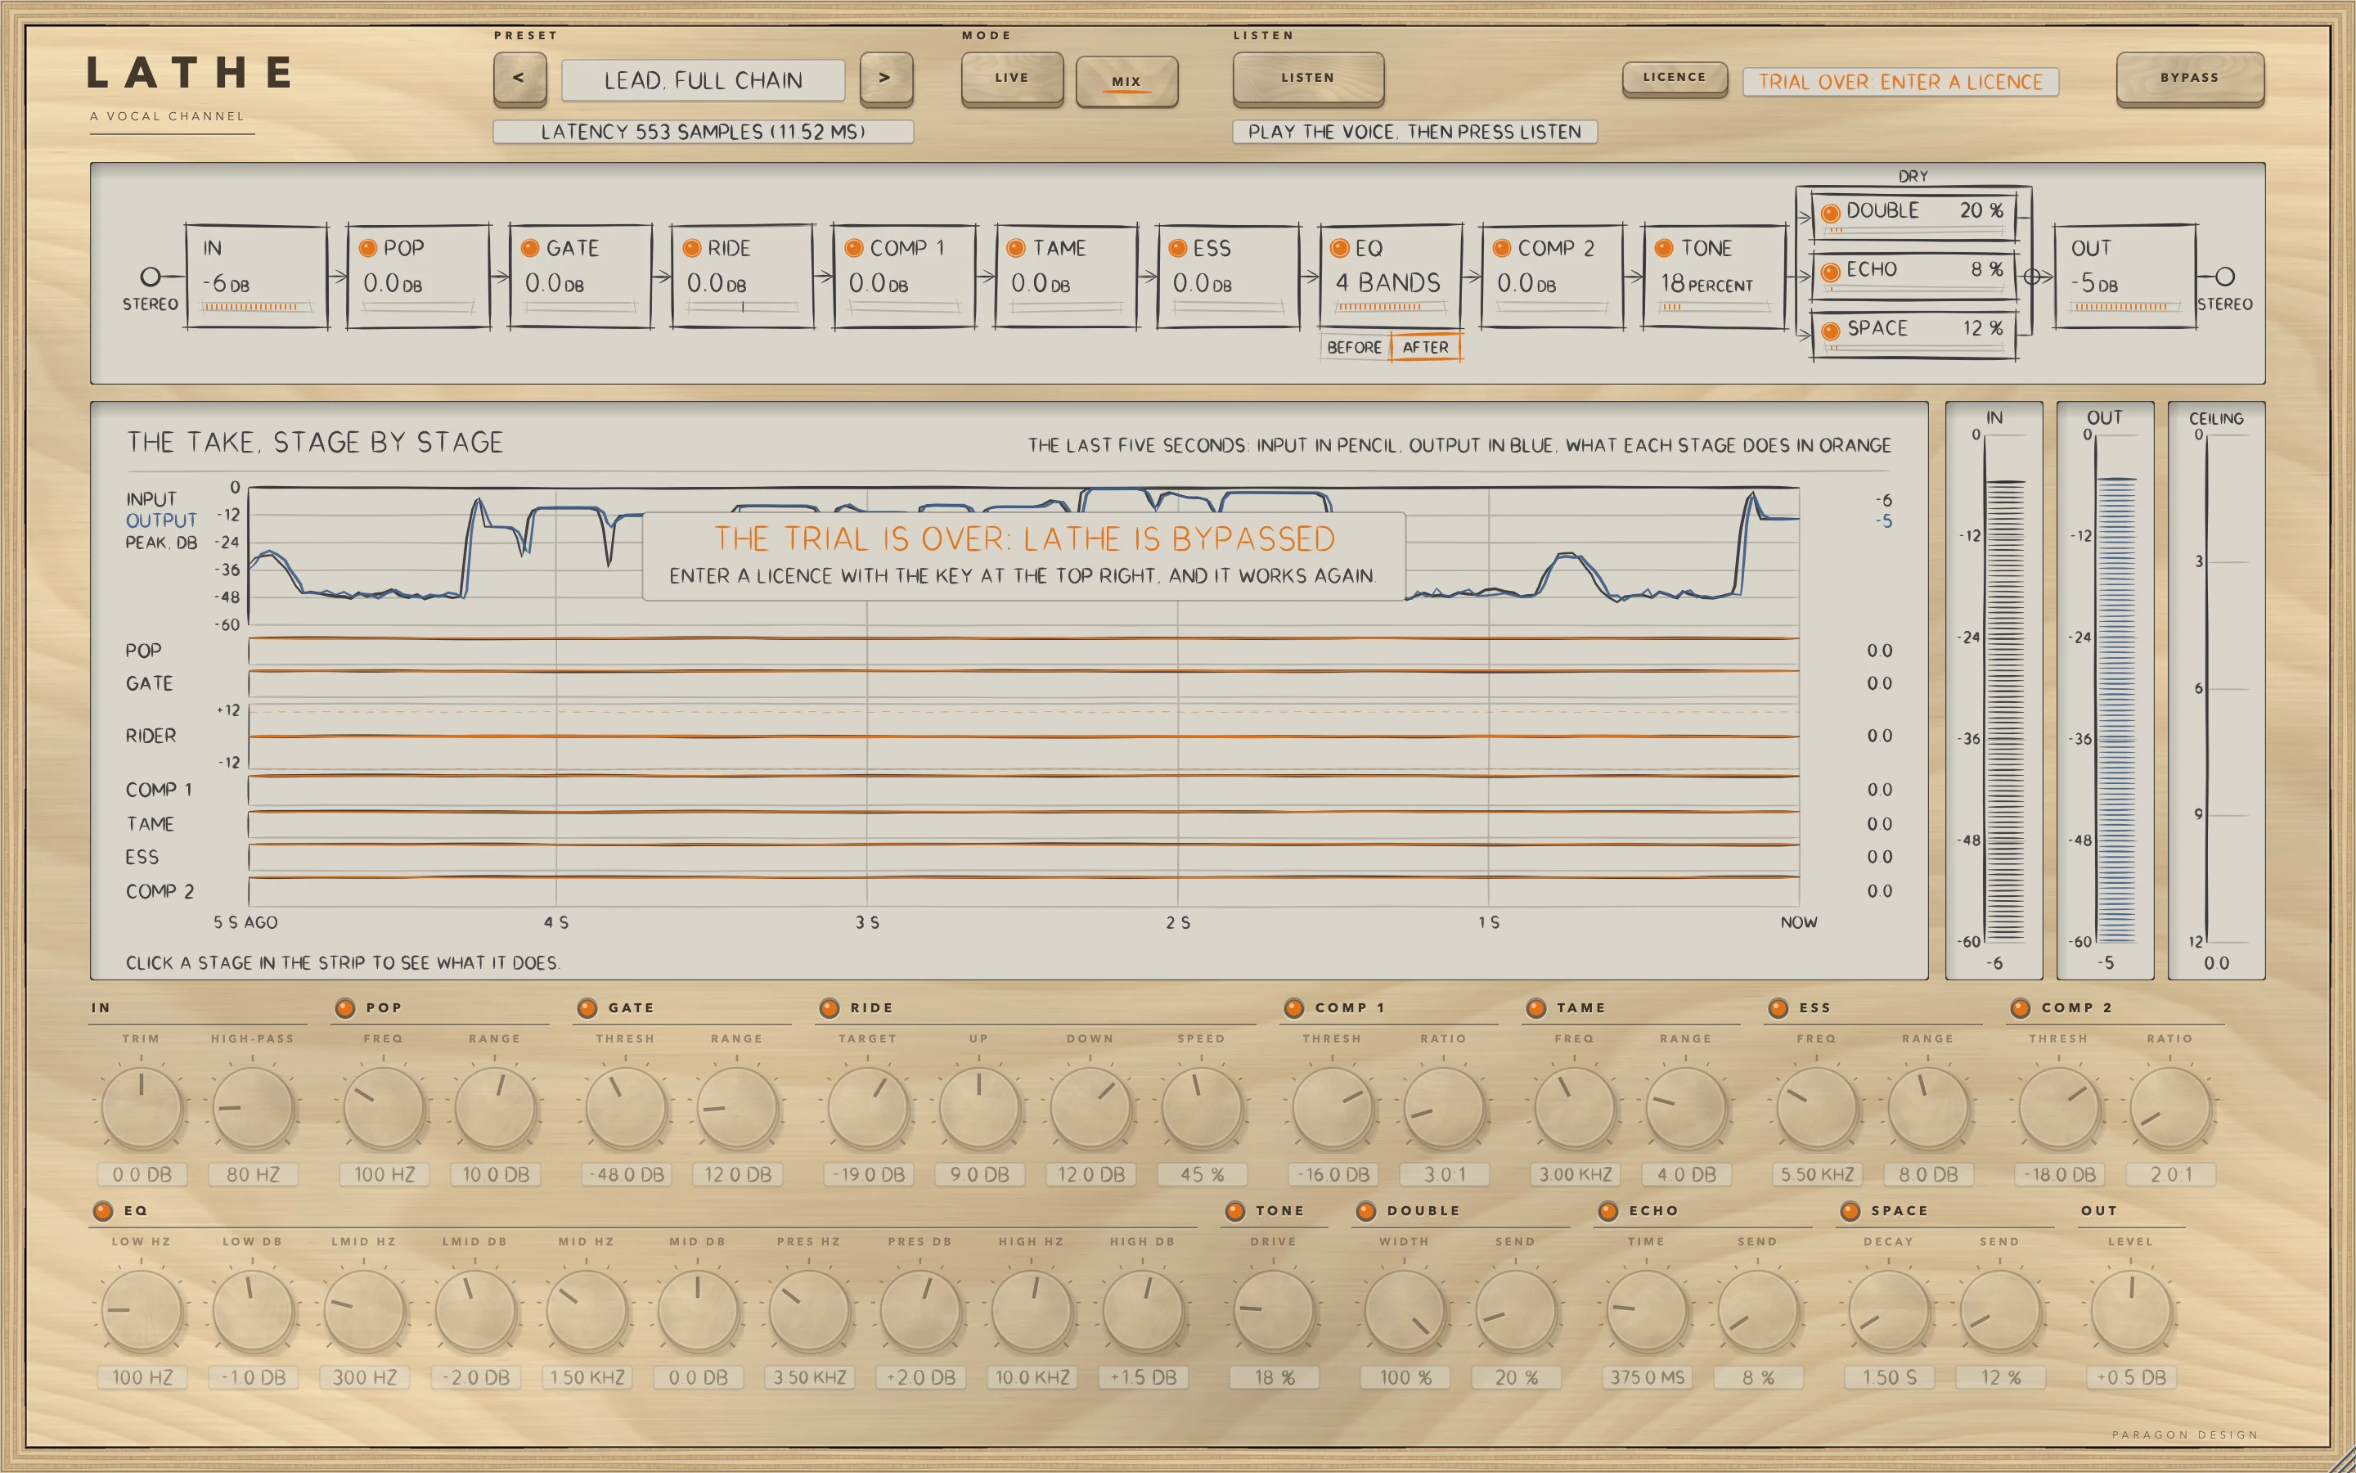Click the COMP 2 stage box in the strip
The image size is (2356, 1473).
click(x=1553, y=277)
